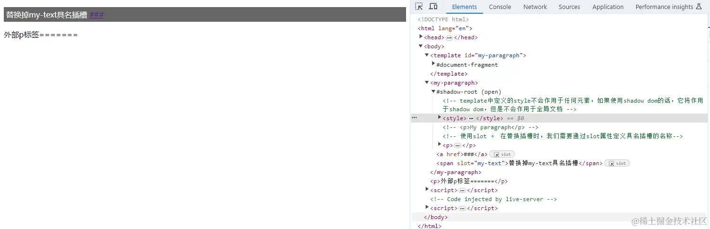Image resolution: width=710 pixels, height=229 pixels.
Task: Click the slot badge next to a href
Action: click(502, 154)
